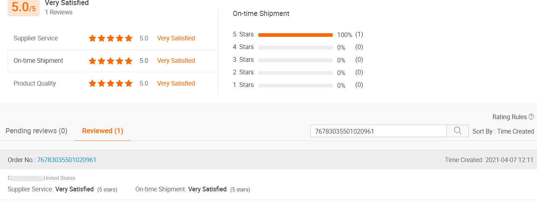The height and width of the screenshot is (204, 537).
Task: Switch to the Reviewed tab
Action: pos(103,131)
